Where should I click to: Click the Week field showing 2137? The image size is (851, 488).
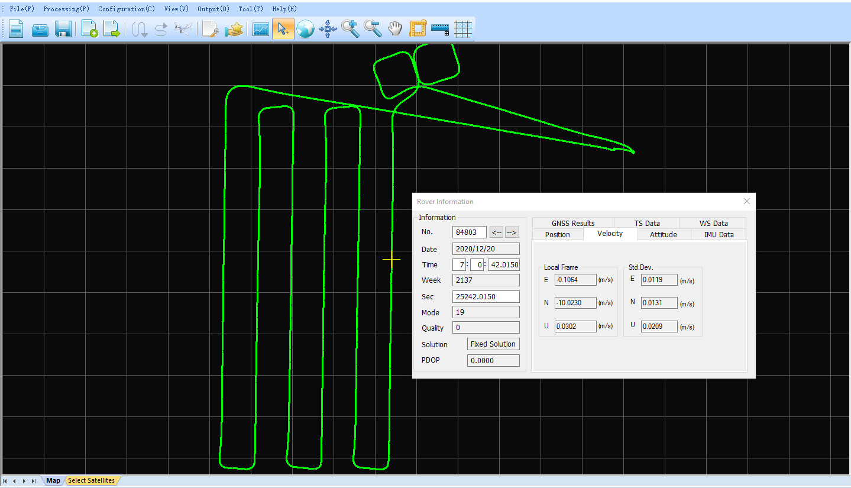click(x=486, y=280)
